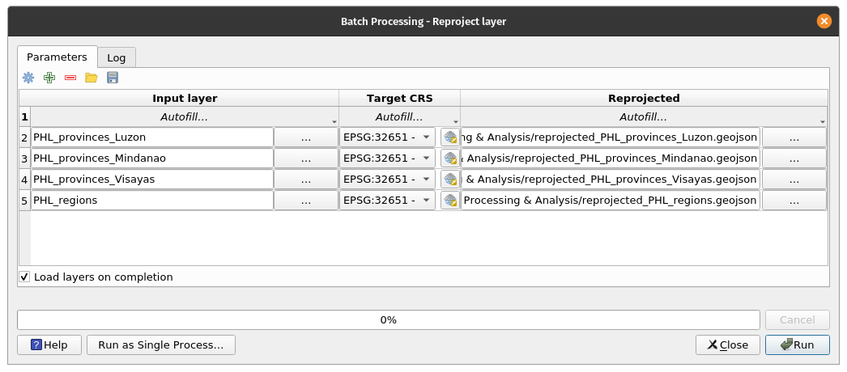Open CRS selector for PHL_regions row
This screenshot has height=372, width=847.
[x=449, y=201]
